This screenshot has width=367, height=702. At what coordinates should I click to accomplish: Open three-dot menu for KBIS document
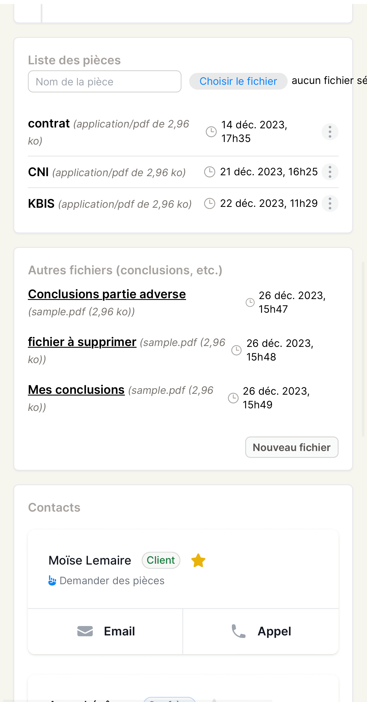point(330,203)
